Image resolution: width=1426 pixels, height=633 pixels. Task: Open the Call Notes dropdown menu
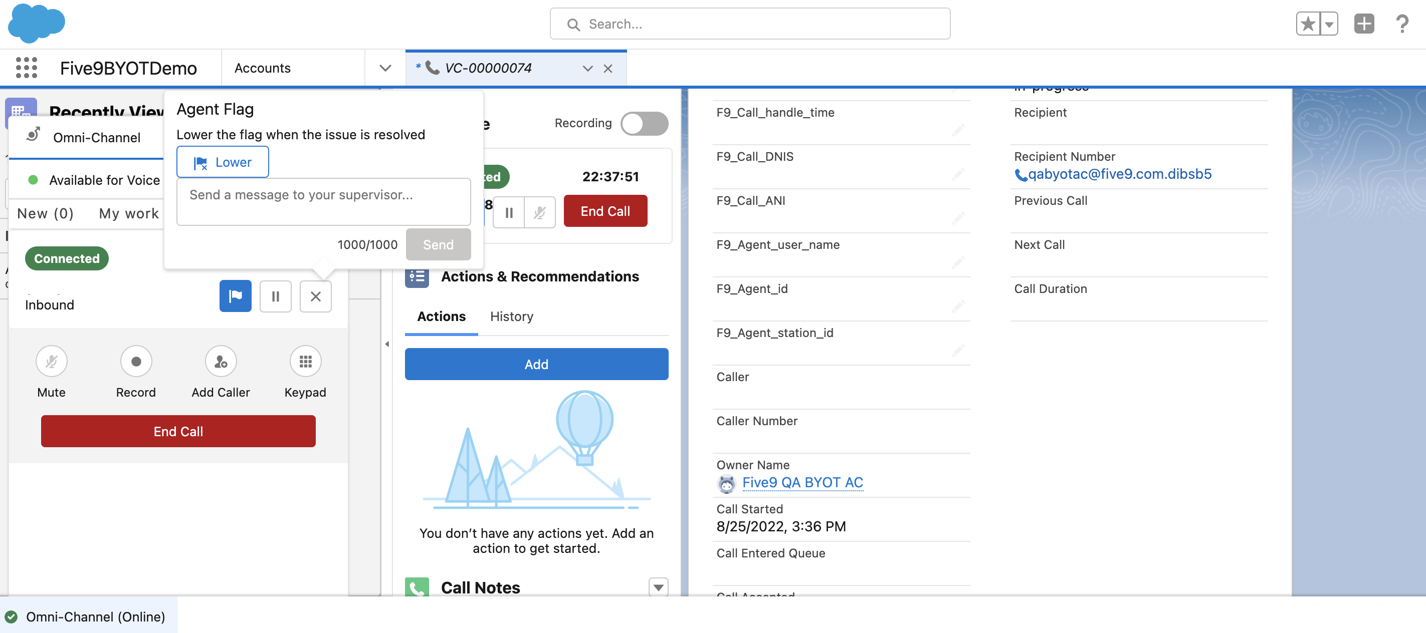click(x=658, y=587)
